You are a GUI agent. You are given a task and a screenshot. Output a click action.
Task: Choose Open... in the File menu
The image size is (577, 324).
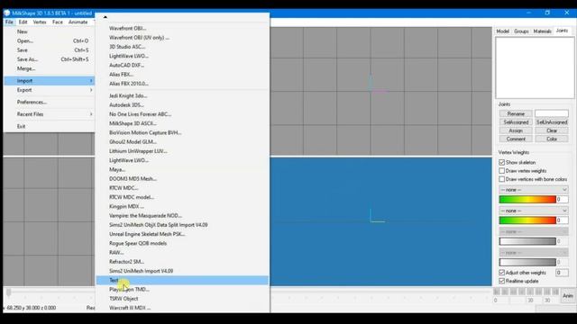(x=49, y=40)
